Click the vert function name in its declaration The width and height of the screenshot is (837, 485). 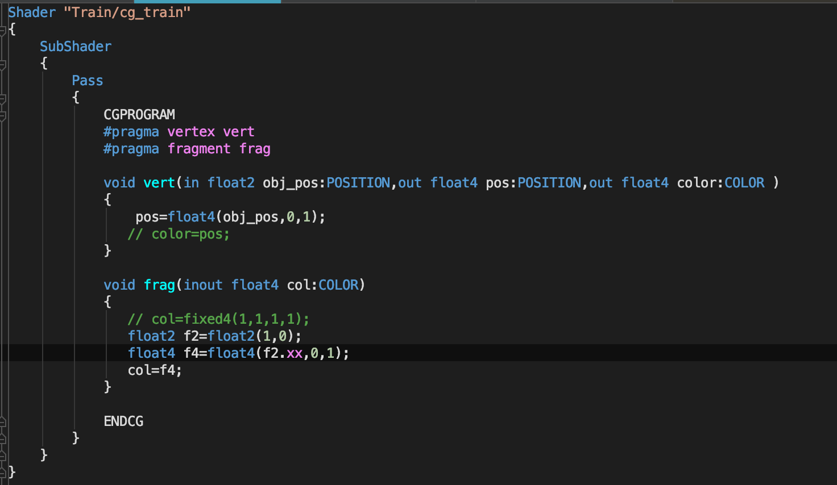point(159,183)
